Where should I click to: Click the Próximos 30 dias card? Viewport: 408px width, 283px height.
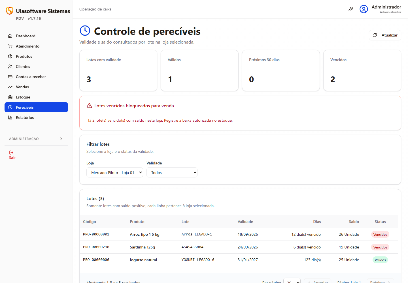pyautogui.click(x=281, y=70)
